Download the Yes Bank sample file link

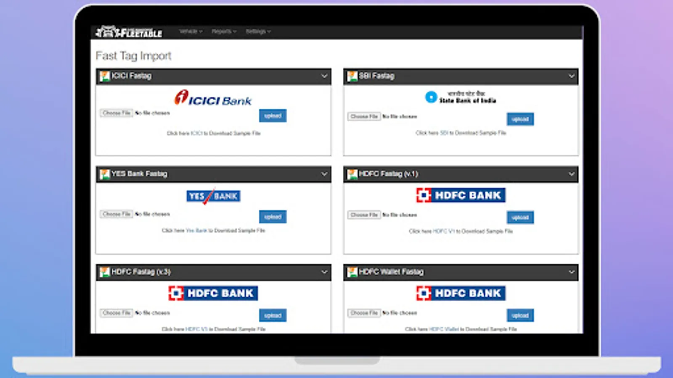tap(196, 231)
